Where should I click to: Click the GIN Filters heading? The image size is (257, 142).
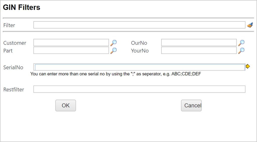click(x=22, y=8)
